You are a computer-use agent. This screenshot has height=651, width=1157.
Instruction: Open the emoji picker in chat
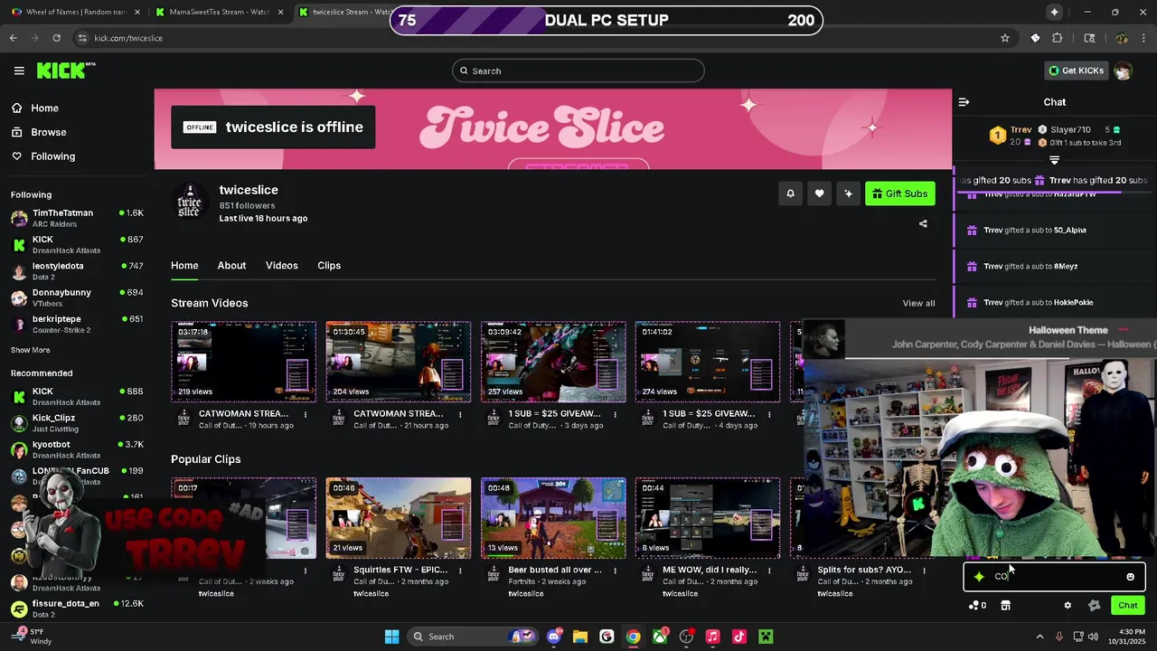1130,577
